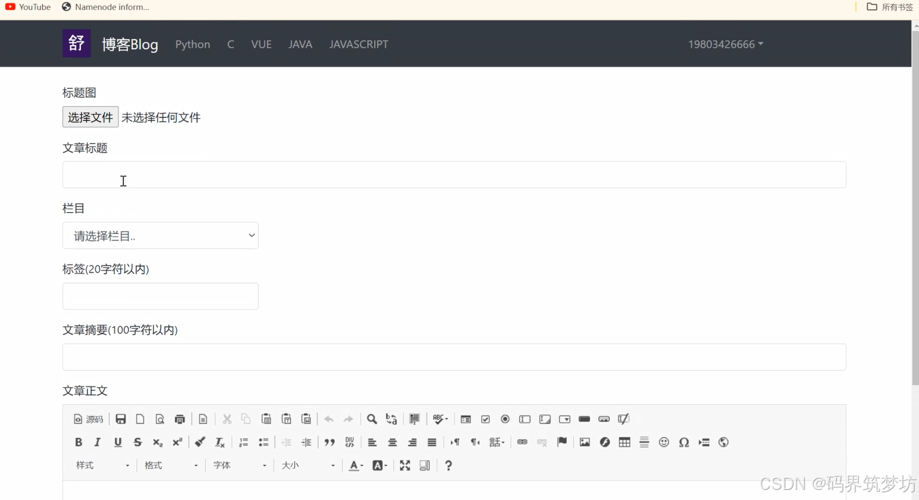Open the spell check ABC dropdown
Screen dimensions: 919x500
[x=440, y=419]
